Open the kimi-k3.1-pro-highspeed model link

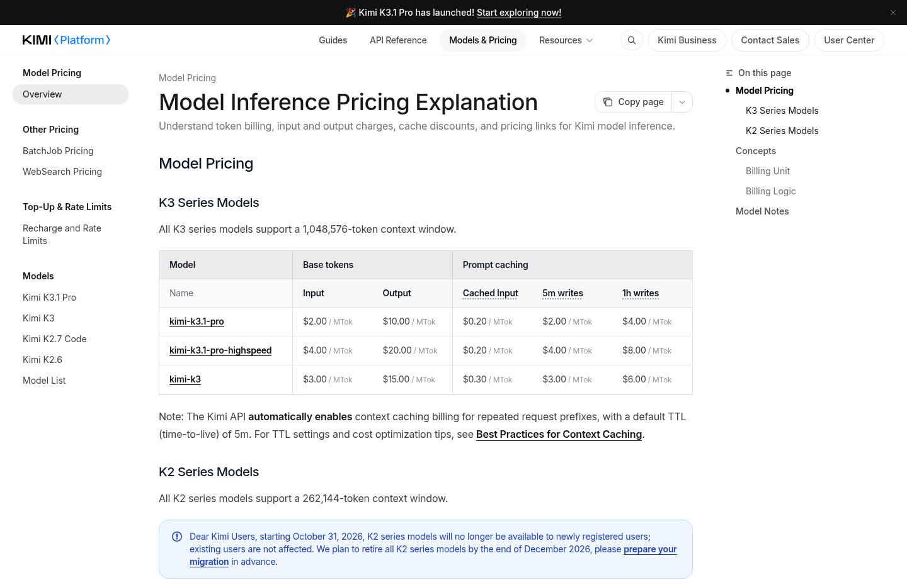click(x=220, y=350)
